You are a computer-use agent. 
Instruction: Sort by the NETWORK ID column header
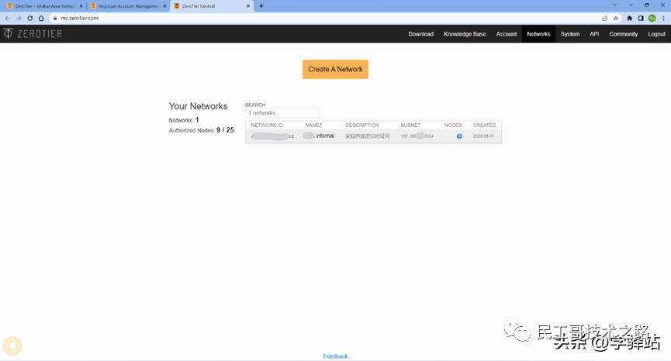[267, 125]
